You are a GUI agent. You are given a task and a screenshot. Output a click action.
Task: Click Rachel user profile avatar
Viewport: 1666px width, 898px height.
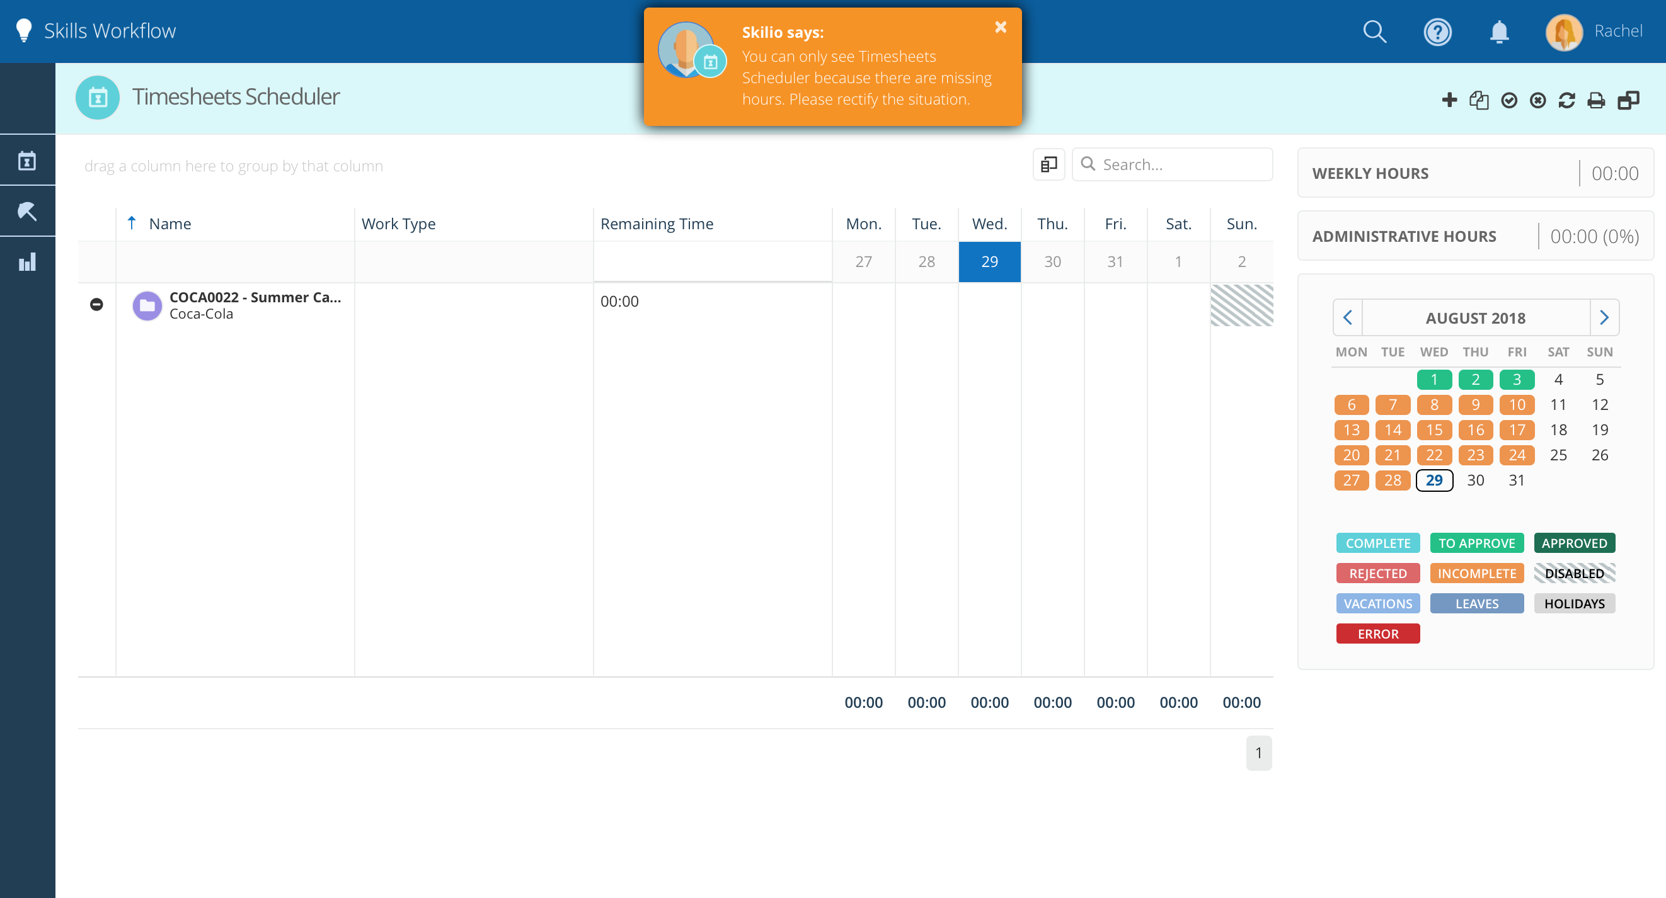[1563, 30]
